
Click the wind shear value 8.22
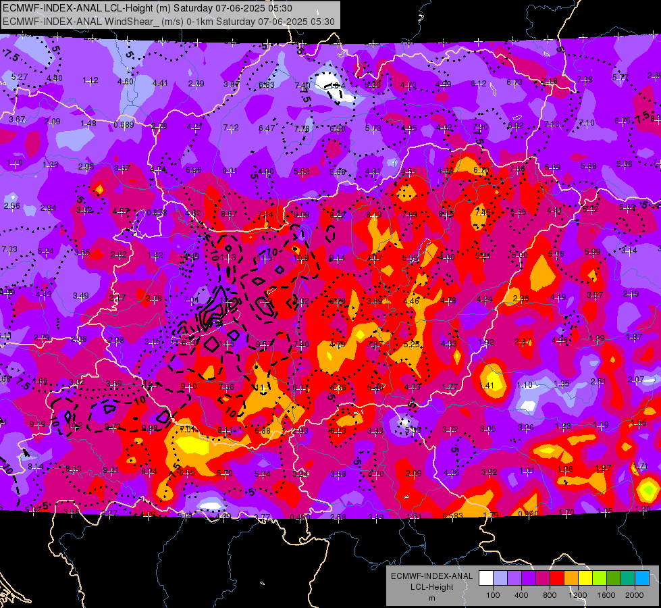tap(338, 216)
